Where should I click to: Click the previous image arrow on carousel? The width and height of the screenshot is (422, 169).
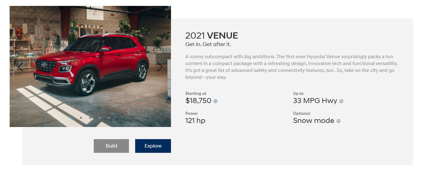pos(20,67)
